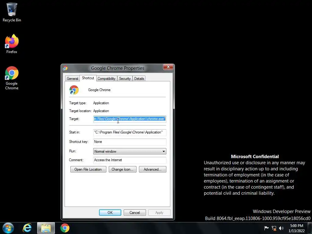Focus the Shortcut key field

[x=130, y=142]
